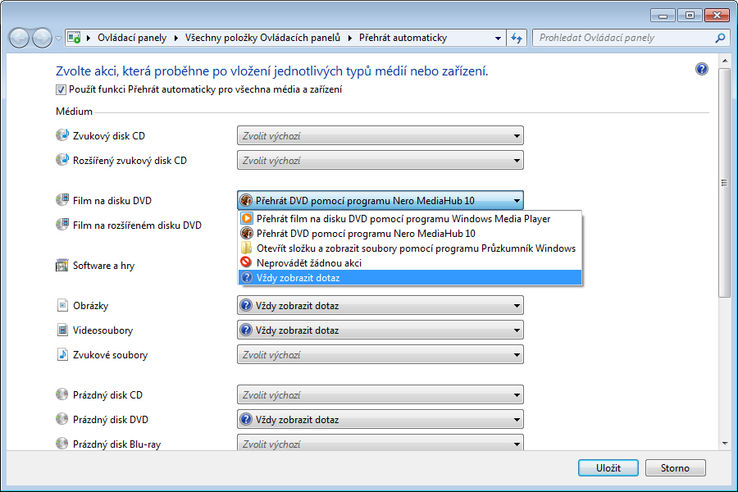
Task: Click the refresh icon beside address bar
Action: point(517,38)
